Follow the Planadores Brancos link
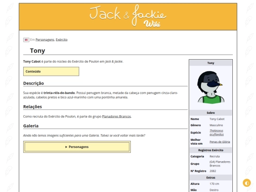Viewport: 256px width, 192px height. (x=117, y=117)
